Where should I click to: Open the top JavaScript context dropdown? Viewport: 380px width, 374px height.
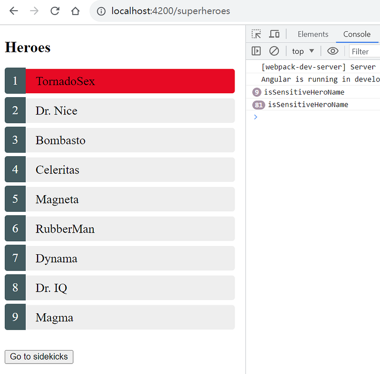pos(303,51)
